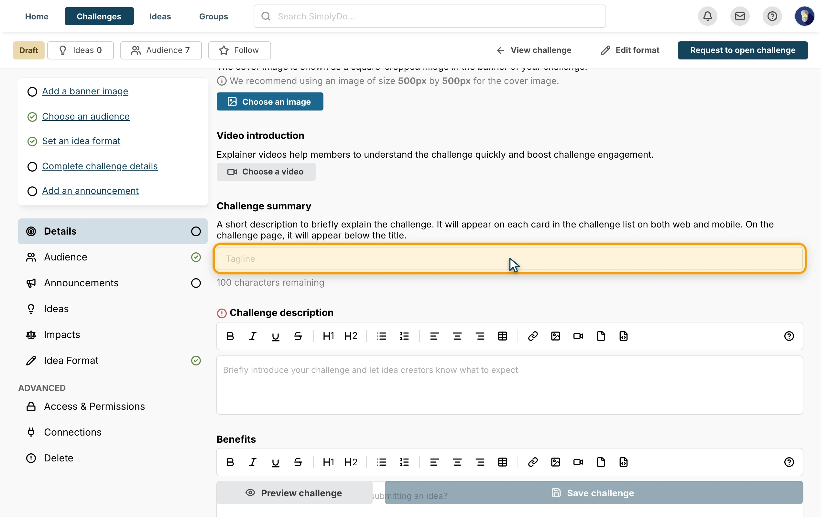This screenshot has height=517, width=828.
Task: Insert image in Challenge description toolbar
Action: coord(556,336)
